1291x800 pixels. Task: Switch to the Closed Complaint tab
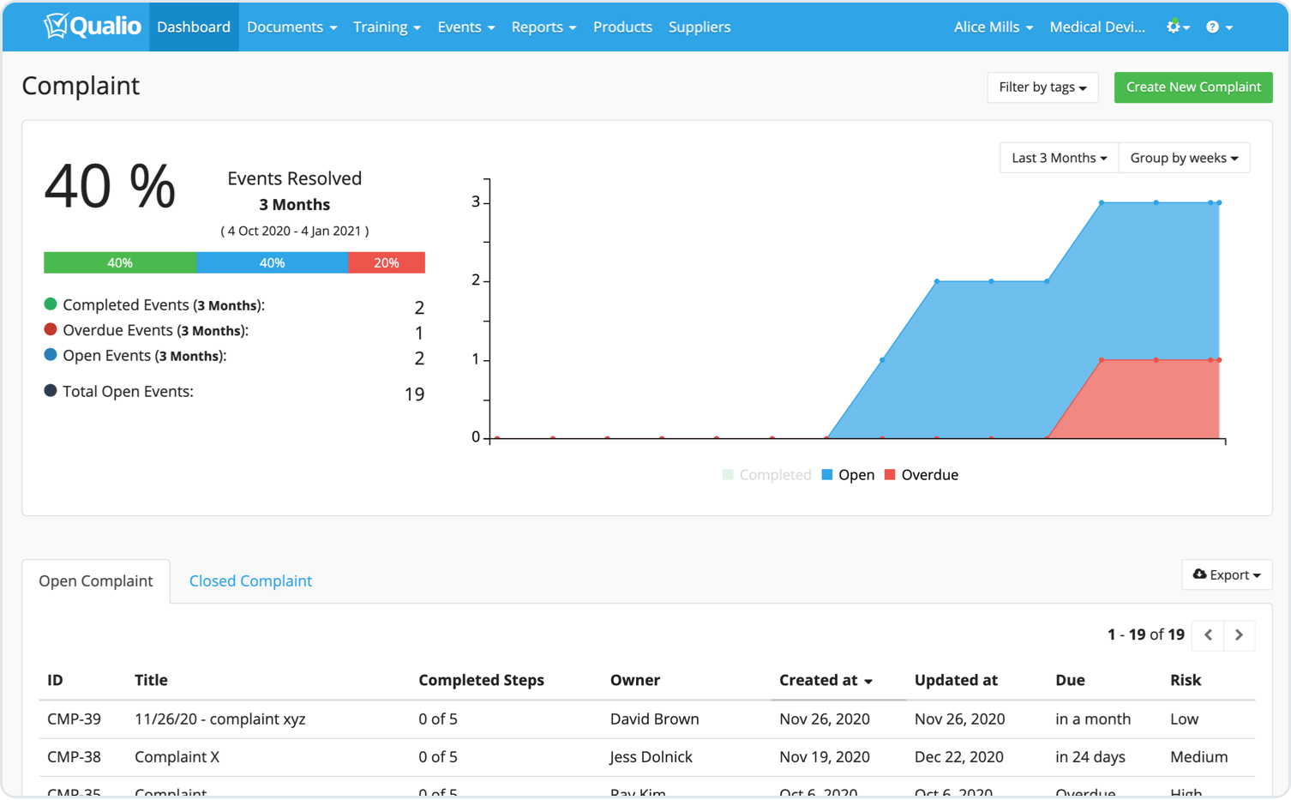coord(249,580)
